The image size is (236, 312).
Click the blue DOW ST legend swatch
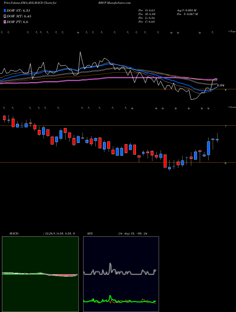point(5,10)
